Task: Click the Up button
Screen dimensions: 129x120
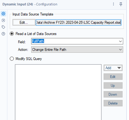Action: point(113,86)
